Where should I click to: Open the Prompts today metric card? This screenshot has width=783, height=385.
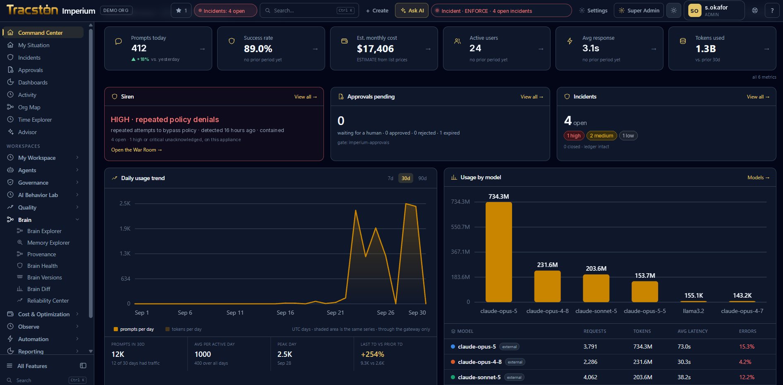coord(158,48)
